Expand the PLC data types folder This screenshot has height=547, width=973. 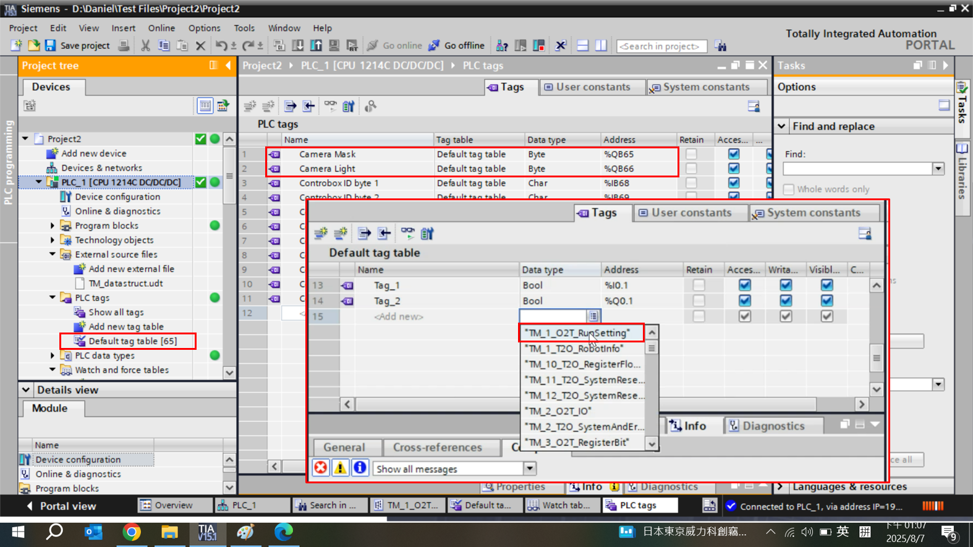click(53, 355)
